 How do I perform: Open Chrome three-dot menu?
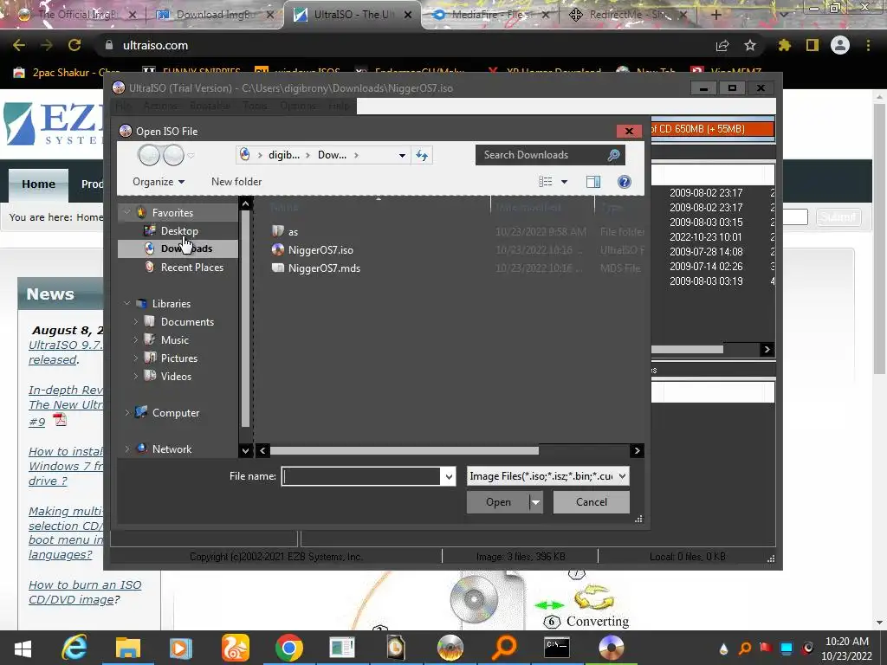click(x=868, y=45)
